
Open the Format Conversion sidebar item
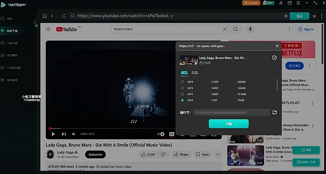coord(9,55)
